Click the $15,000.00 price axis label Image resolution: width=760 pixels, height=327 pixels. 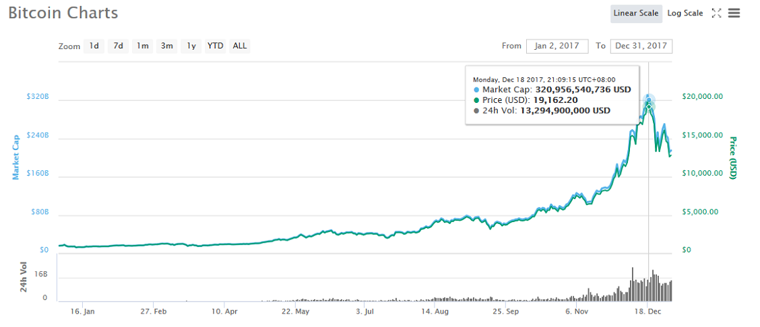[702, 135]
